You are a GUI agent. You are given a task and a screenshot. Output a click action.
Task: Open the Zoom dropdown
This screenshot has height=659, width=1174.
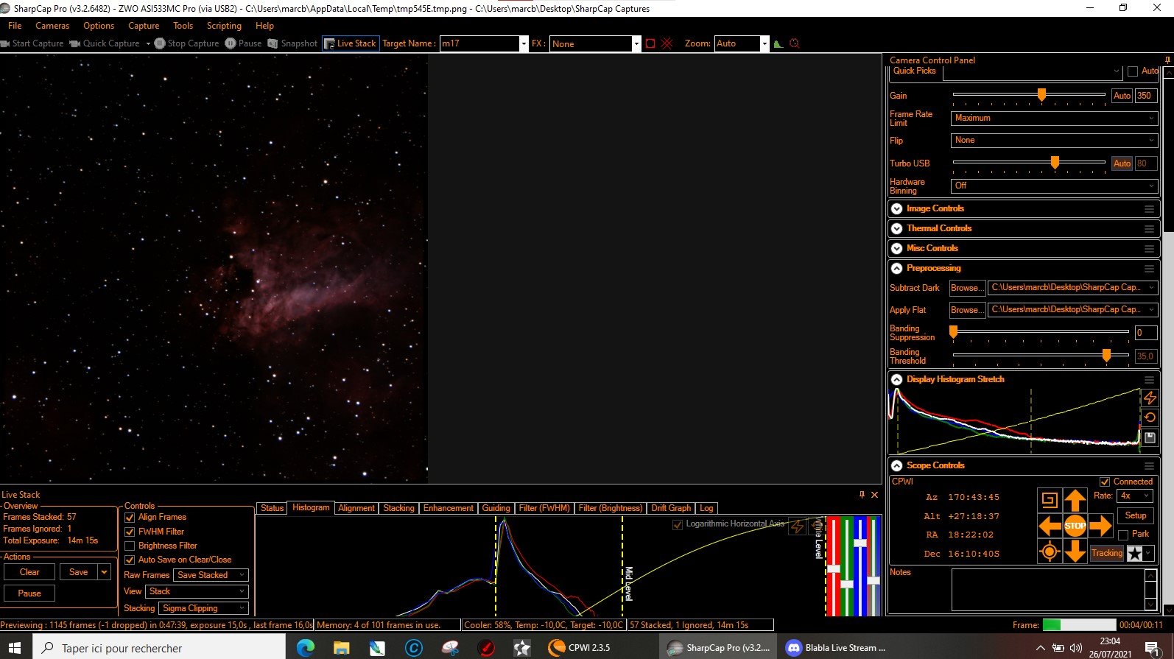[764, 43]
